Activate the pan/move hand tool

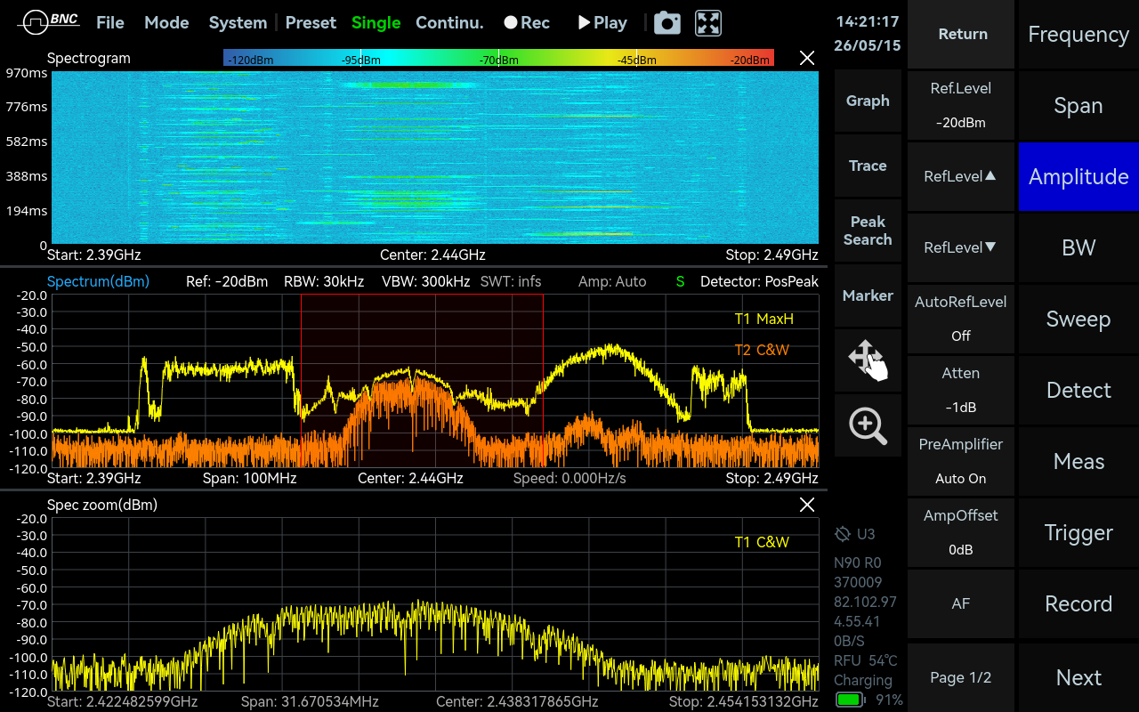[868, 360]
